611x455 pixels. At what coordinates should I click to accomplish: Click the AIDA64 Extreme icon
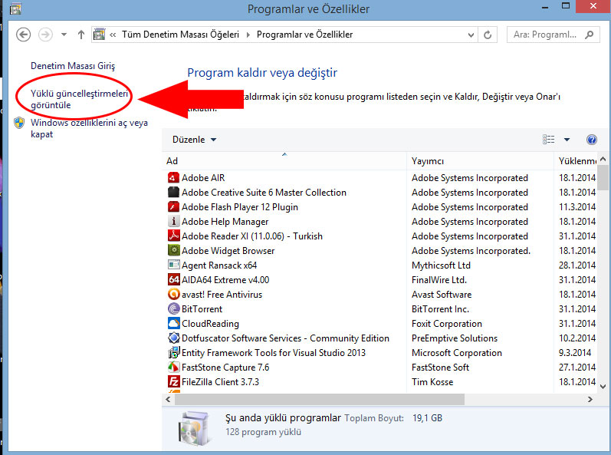click(173, 280)
